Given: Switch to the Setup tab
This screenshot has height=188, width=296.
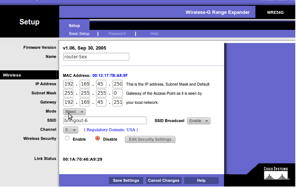Looking at the screenshot, I should pyautogui.click(x=74, y=26).
